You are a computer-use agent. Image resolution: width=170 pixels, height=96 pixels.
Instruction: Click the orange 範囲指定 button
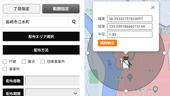click(x=107, y=43)
